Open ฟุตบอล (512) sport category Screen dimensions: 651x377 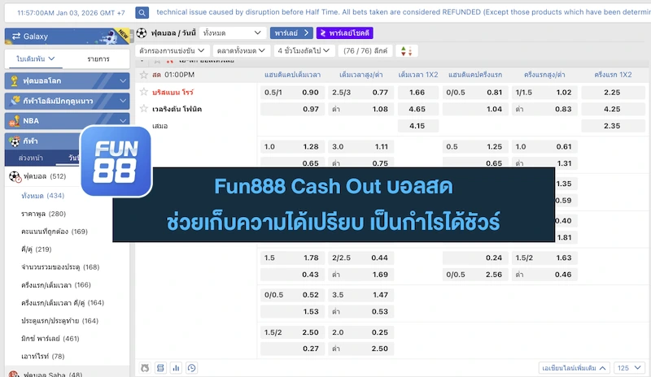tap(45, 176)
